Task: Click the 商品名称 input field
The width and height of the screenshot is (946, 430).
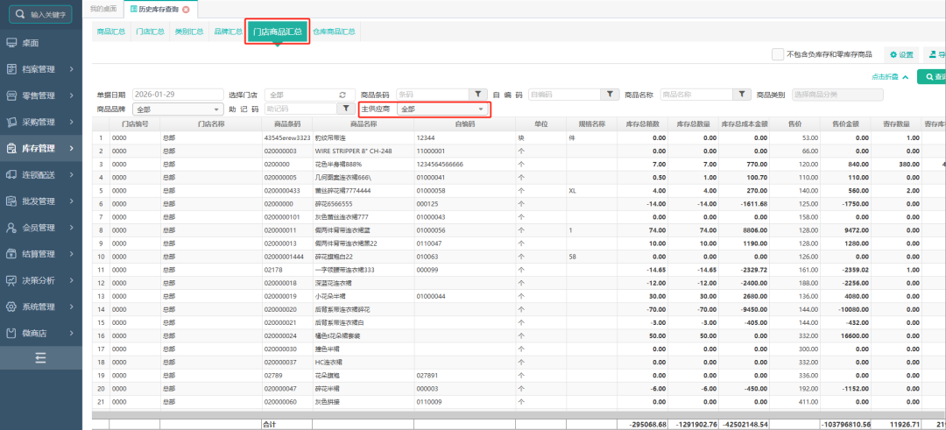Action: click(696, 95)
